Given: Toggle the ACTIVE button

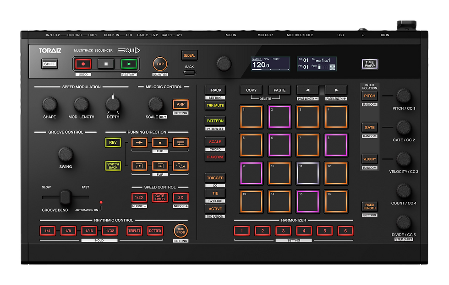Looking at the screenshot, I should (x=215, y=209).
